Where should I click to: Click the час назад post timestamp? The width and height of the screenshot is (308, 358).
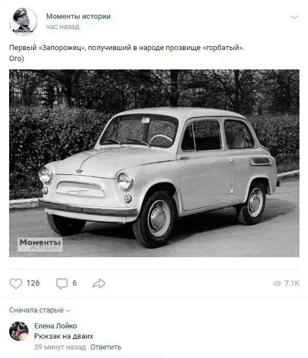(x=63, y=27)
